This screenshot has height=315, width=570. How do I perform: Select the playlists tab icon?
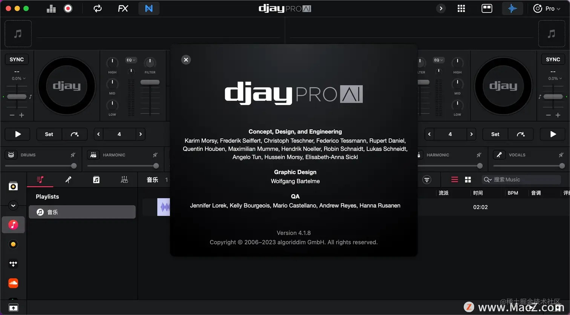point(40,180)
